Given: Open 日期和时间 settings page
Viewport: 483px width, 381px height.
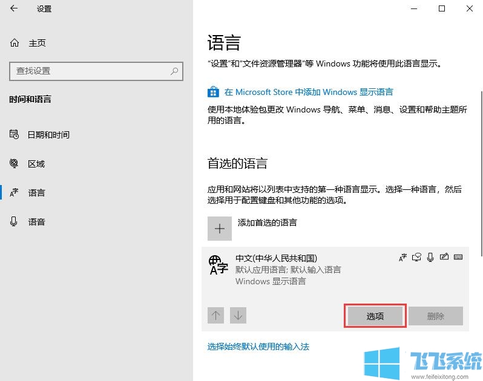Looking at the screenshot, I should tap(48, 135).
